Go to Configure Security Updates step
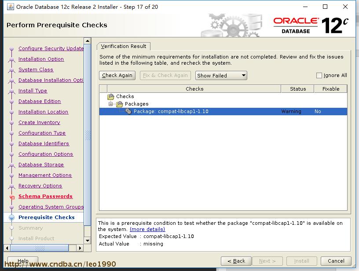Viewport: 359px width, 271px height. [x=51, y=48]
